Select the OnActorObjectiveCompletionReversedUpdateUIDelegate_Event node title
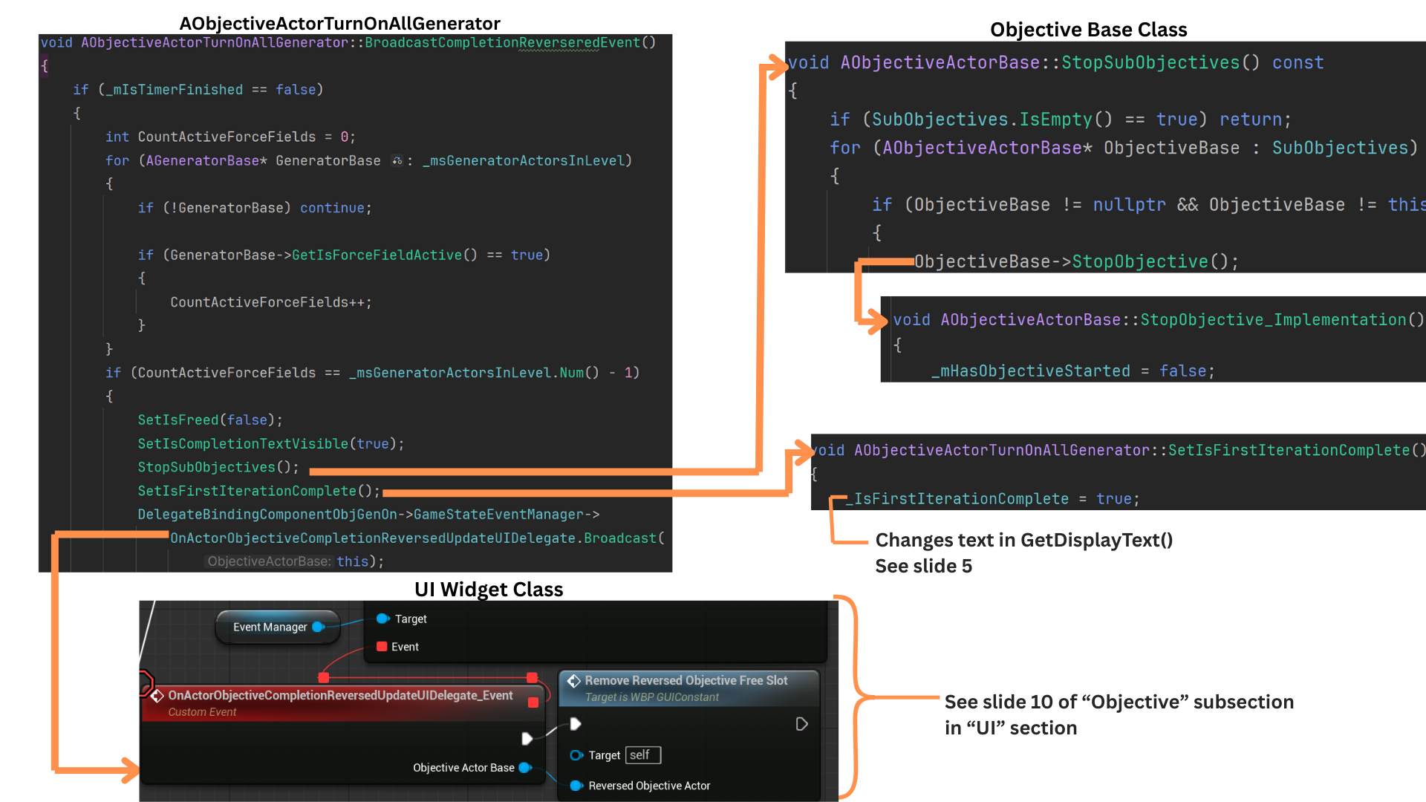This screenshot has width=1426, height=802. pyautogui.click(x=340, y=695)
